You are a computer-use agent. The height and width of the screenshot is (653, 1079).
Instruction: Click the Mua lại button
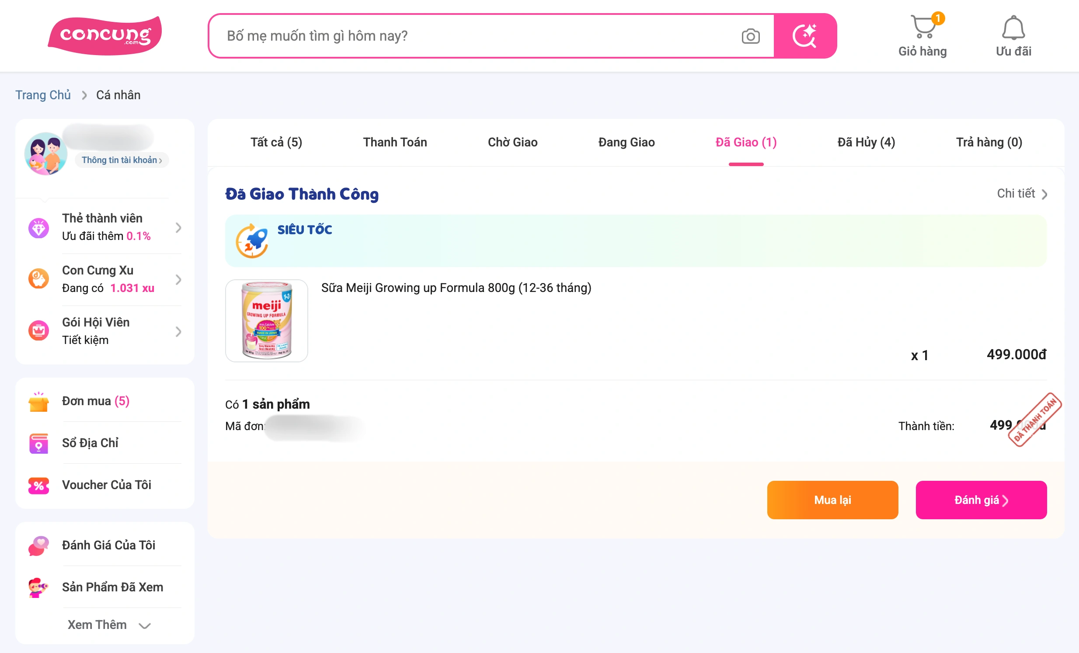(x=832, y=500)
